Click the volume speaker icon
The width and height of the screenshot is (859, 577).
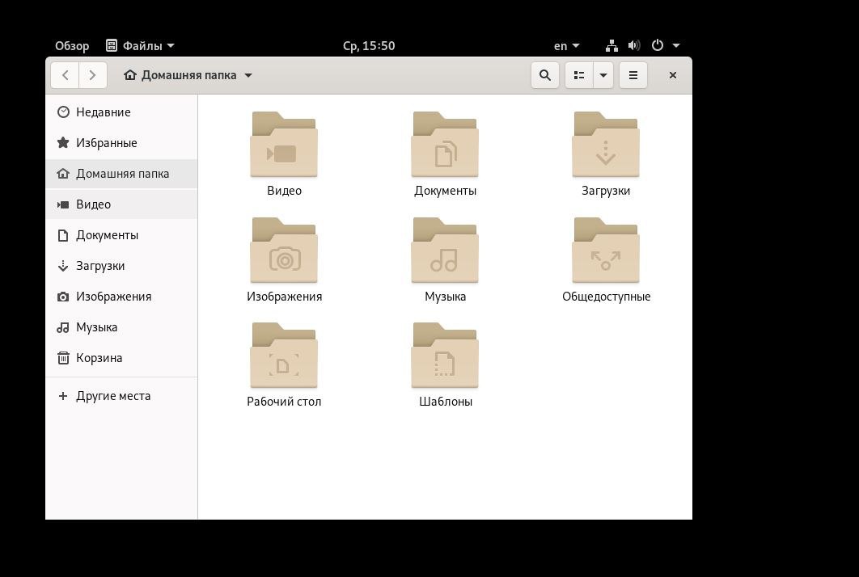pos(634,45)
